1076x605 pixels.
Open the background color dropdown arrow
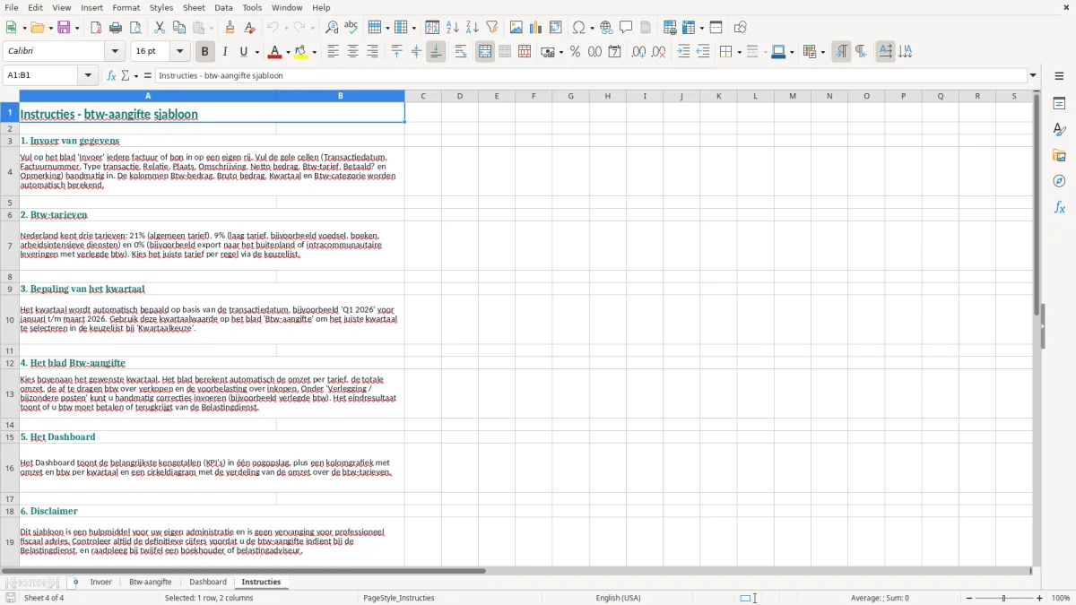[315, 52]
